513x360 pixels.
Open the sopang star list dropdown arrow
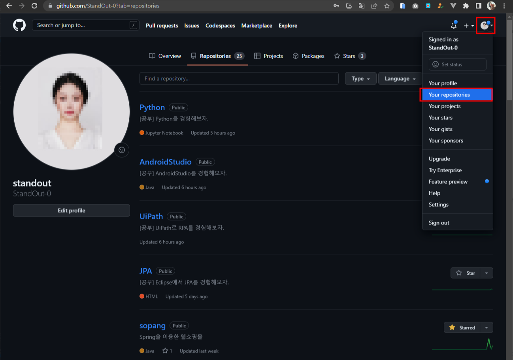tap(487, 328)
